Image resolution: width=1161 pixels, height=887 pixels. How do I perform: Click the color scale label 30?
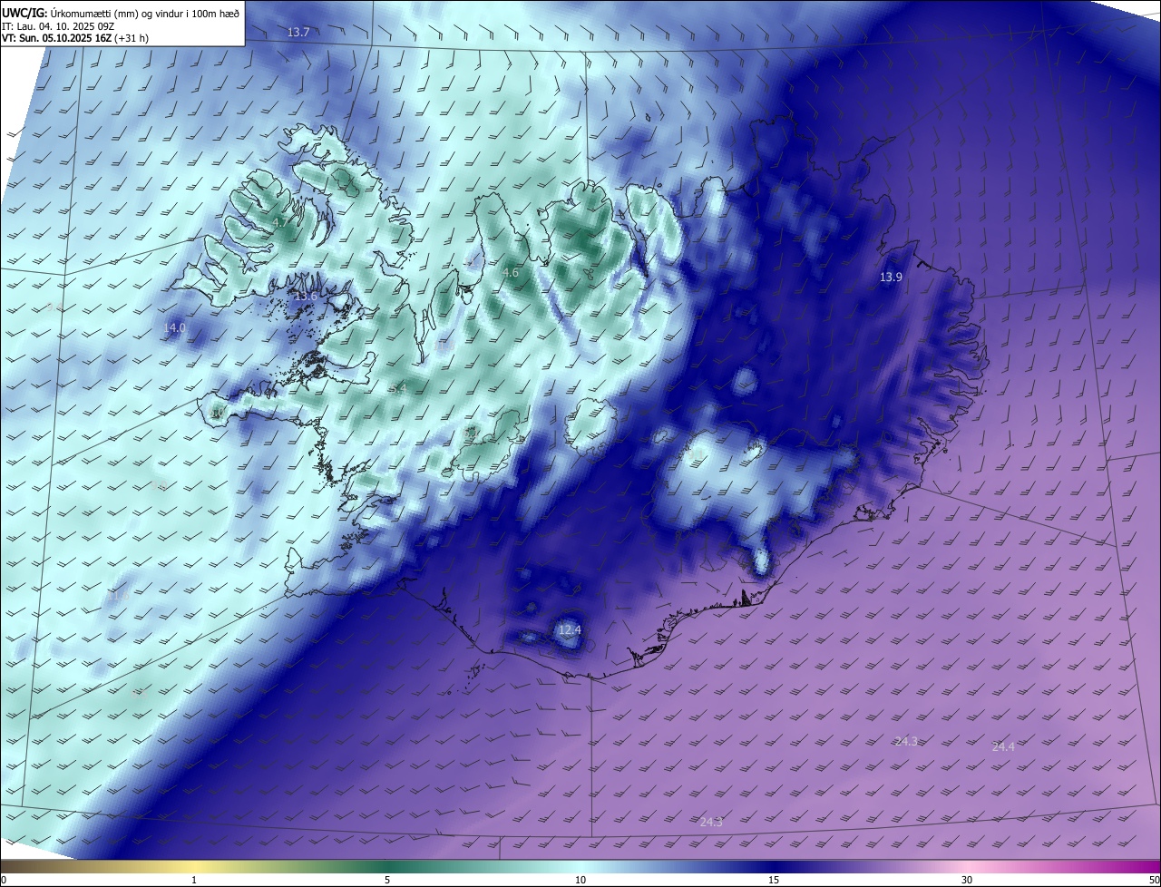(967, 880)
